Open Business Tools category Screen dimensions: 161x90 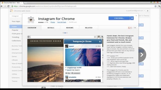[17, 46]
